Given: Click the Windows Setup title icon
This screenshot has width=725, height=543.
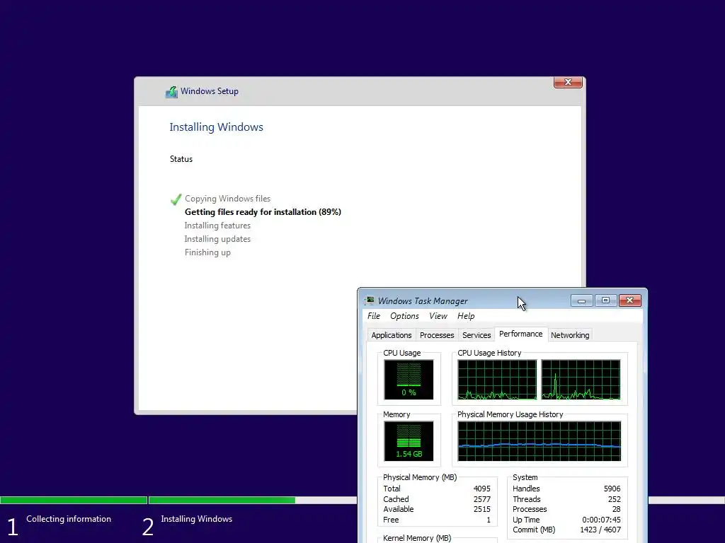Looking at the screenshot, I should click(171, 91).
